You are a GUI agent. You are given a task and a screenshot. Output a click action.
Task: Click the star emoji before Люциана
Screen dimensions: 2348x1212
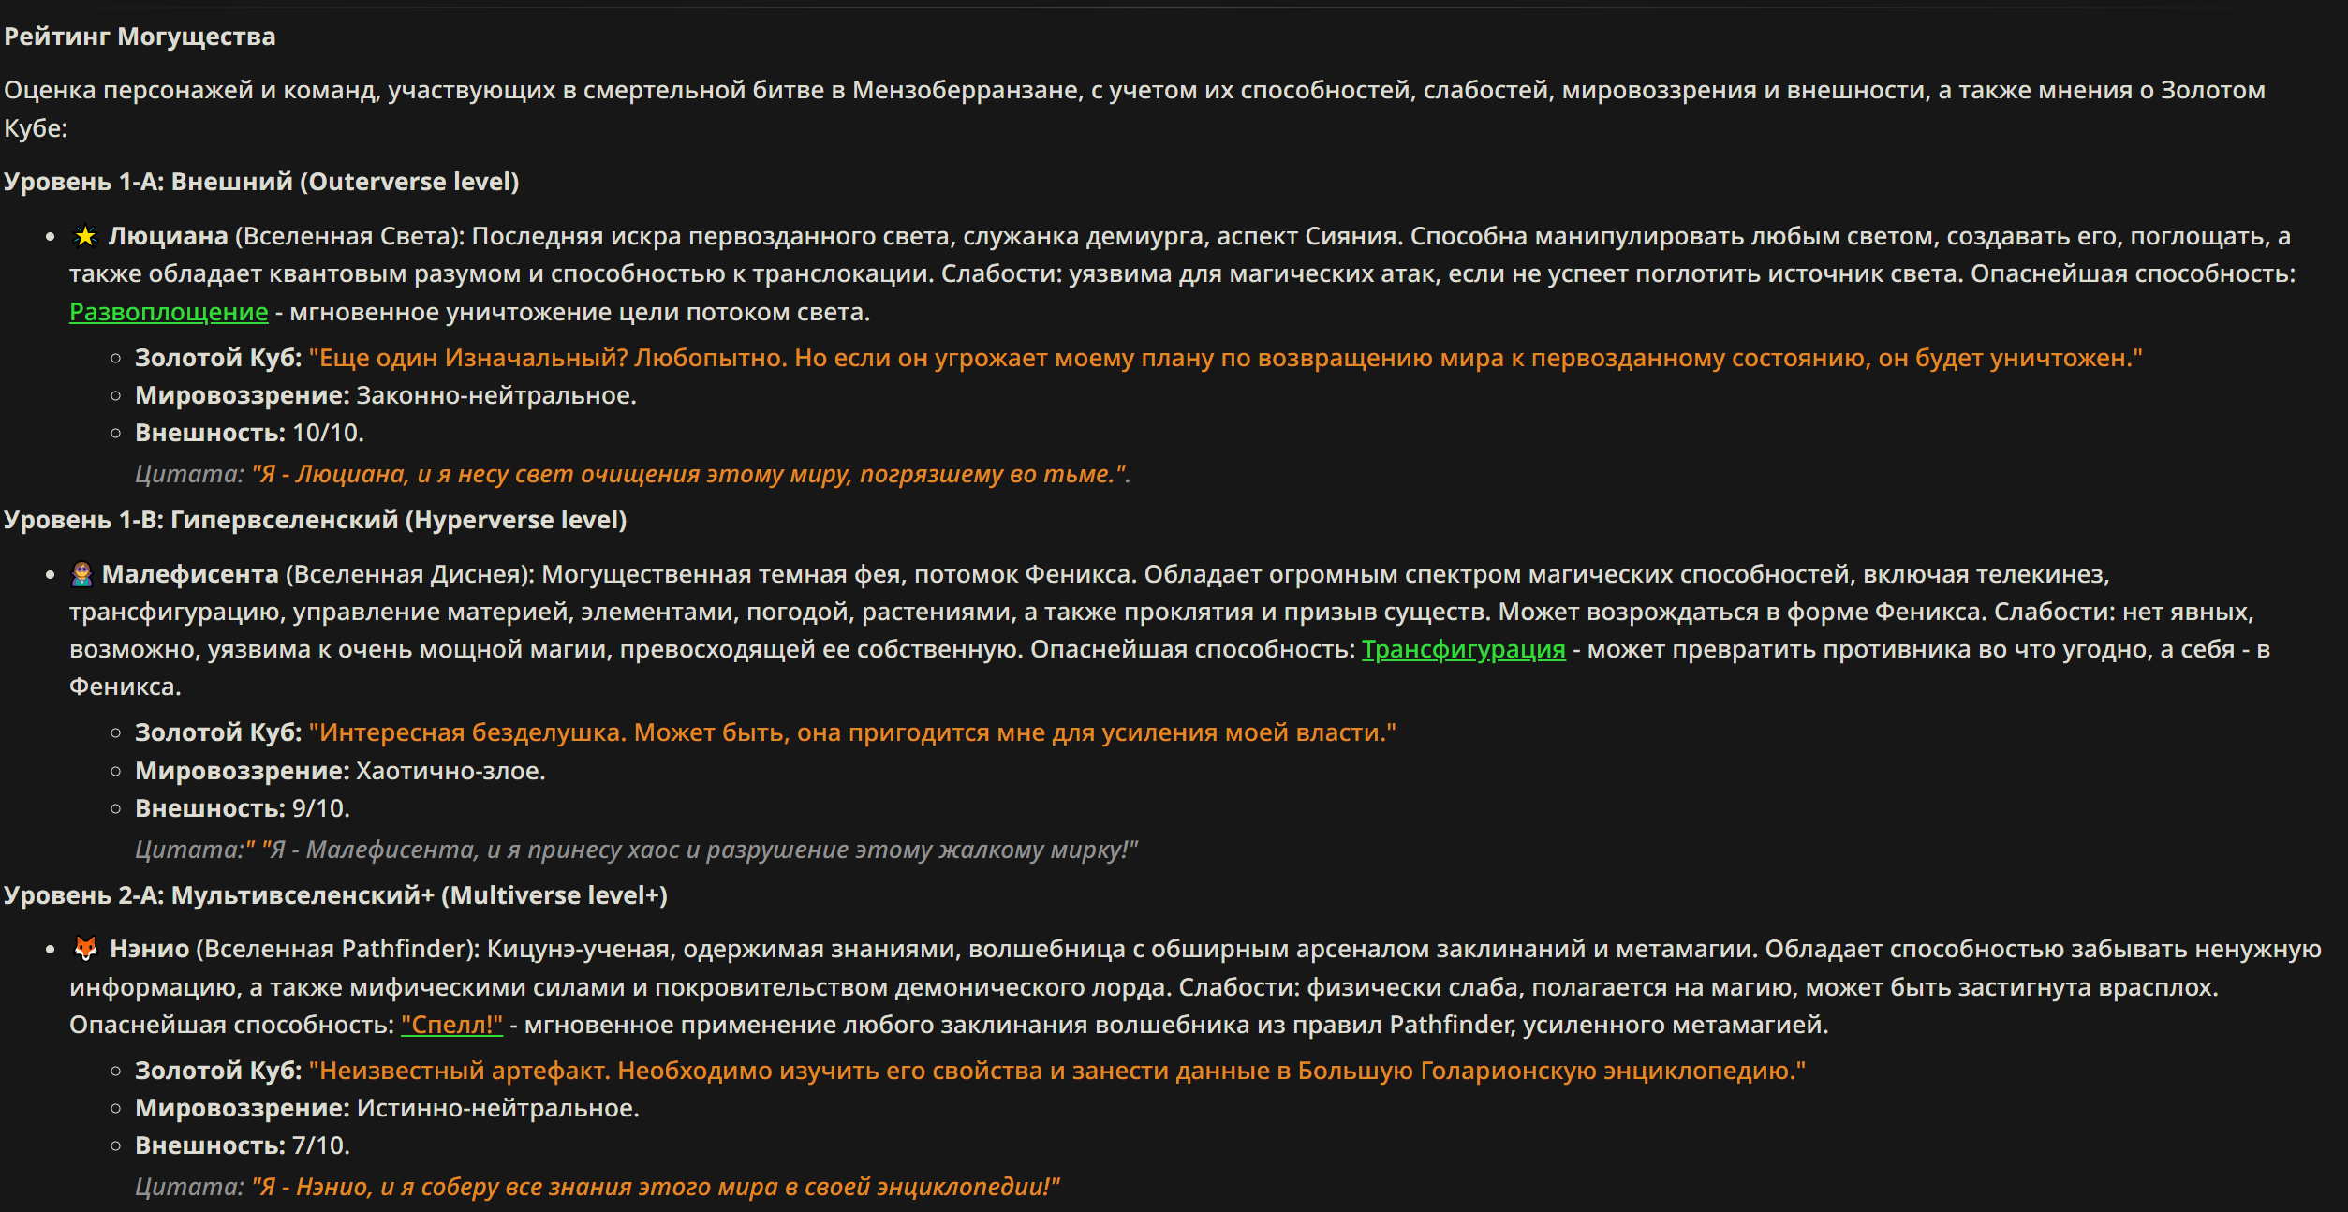pyautogui.click(x=85, y=236)
